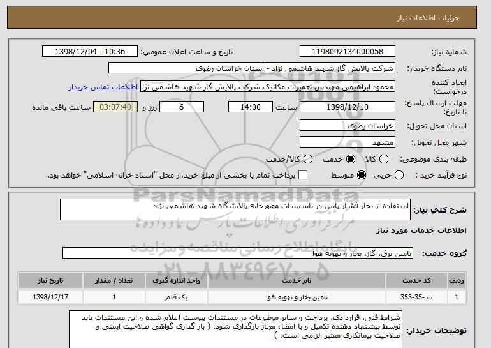
Task: Click the countdown timer 03:07:40 field
Action: (115, 107)
